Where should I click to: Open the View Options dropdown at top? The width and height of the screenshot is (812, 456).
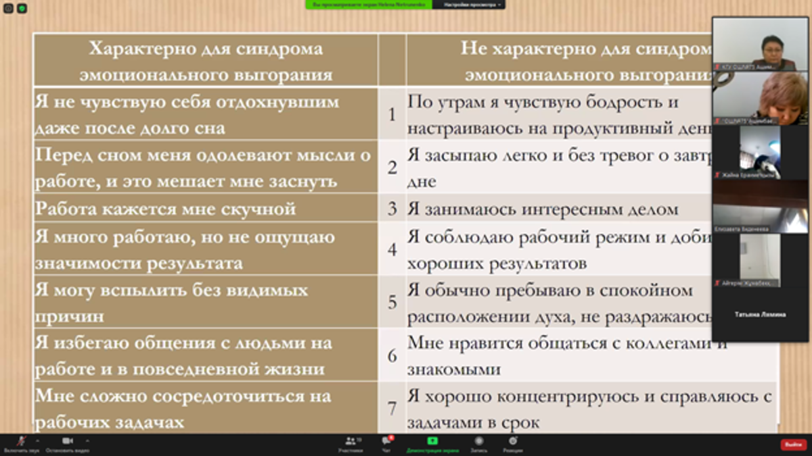coord(473,5)
